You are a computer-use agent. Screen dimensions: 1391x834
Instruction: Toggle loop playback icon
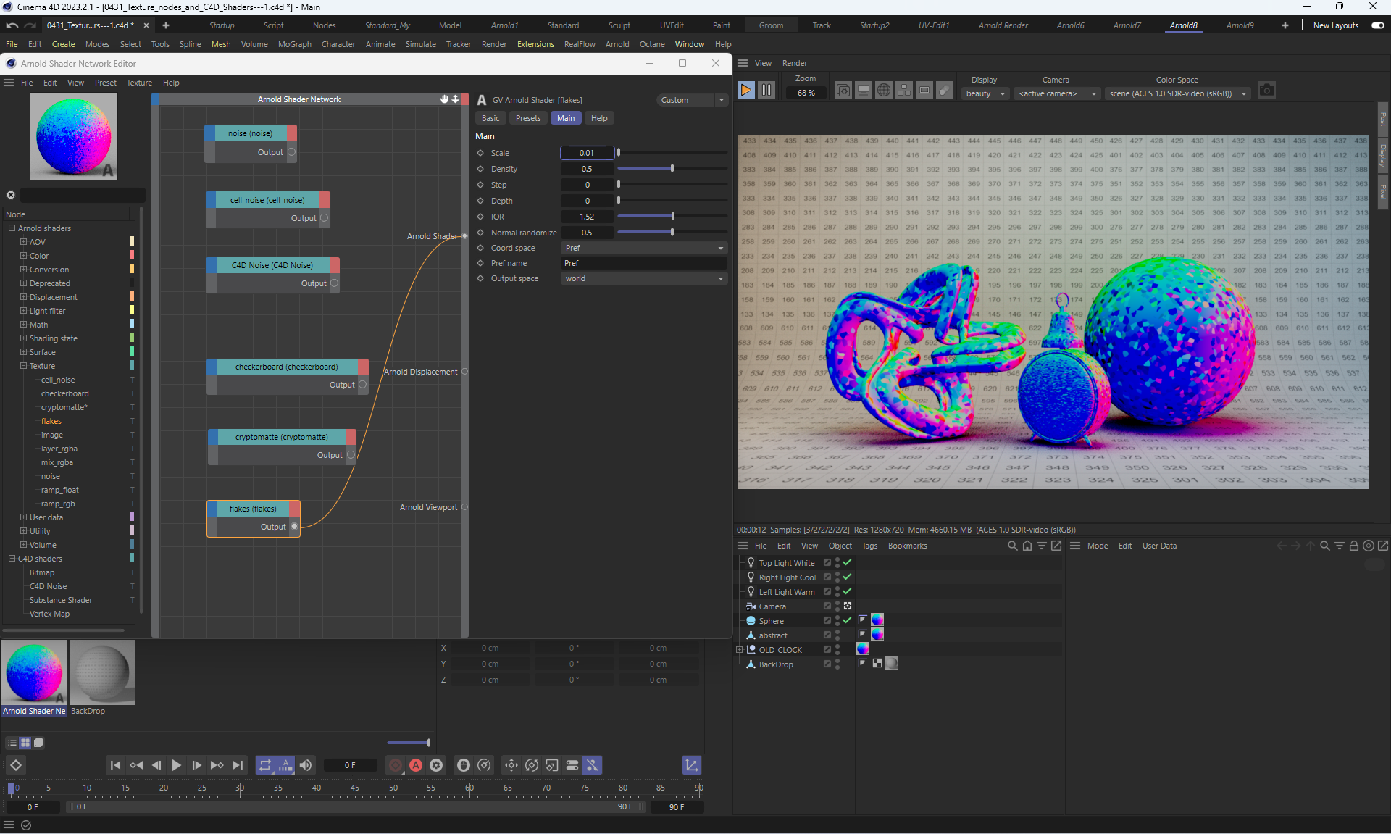264,765
